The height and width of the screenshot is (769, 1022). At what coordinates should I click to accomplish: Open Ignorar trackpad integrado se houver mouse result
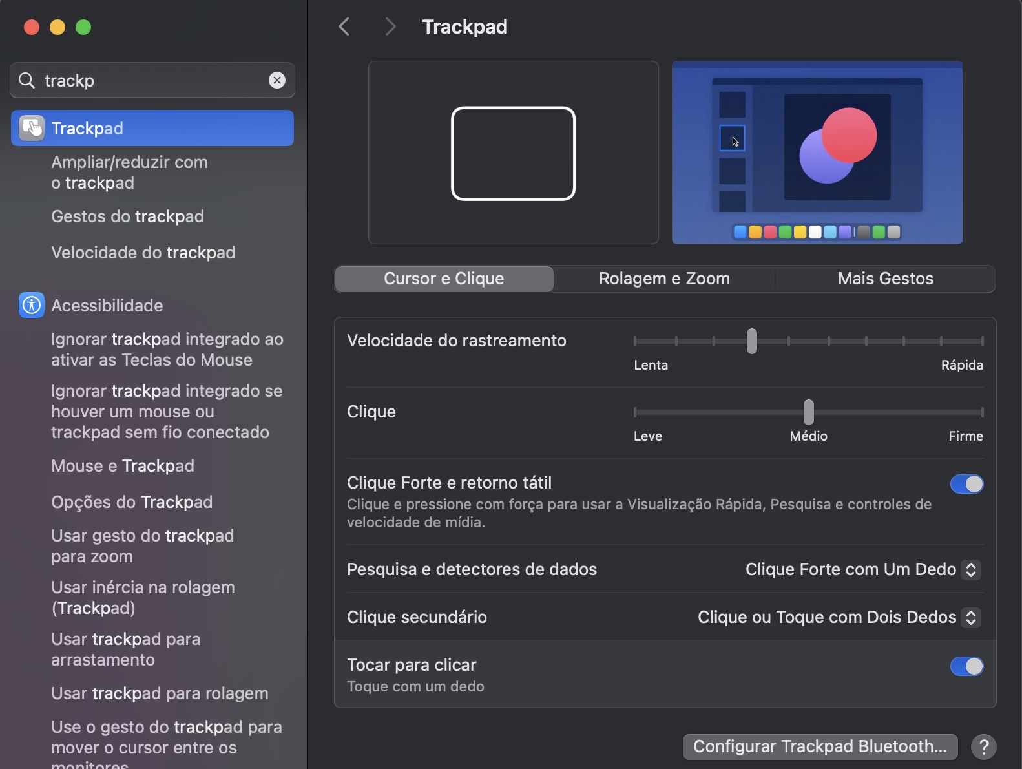pyautogui.click(x=167, y=412)
